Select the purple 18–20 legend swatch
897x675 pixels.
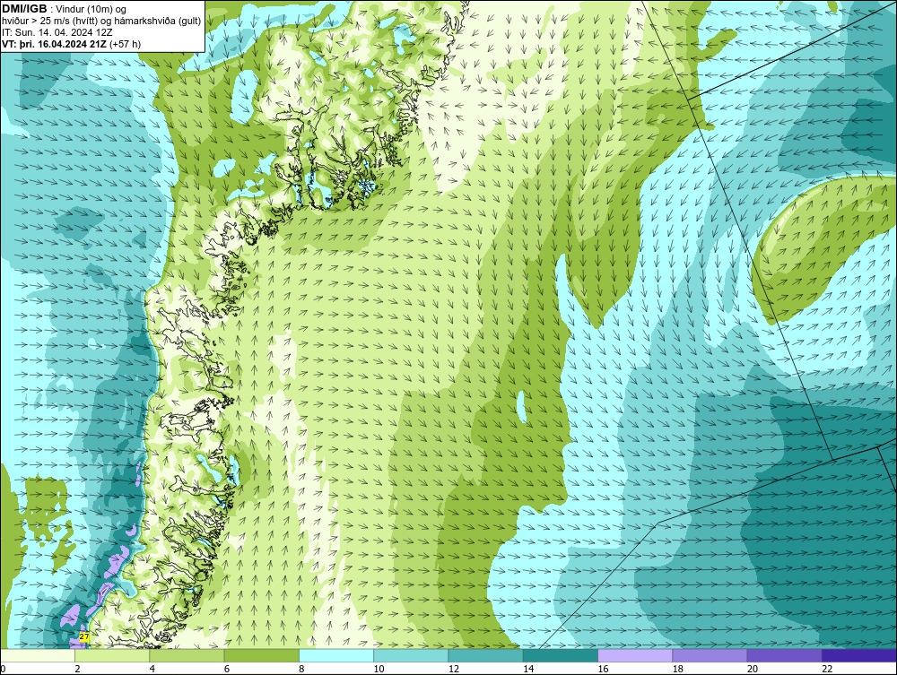[710, 655]
